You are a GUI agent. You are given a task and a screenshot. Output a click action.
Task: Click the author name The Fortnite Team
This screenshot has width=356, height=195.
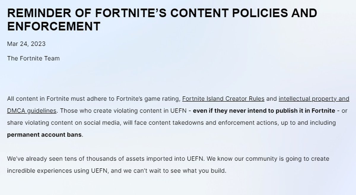click(33, 58)
